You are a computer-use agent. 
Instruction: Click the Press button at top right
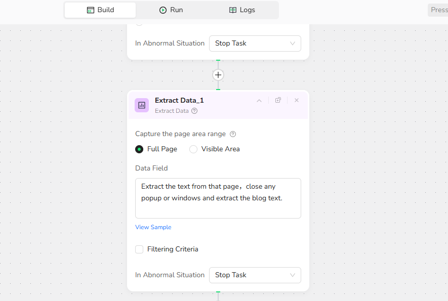click(438, 10)
